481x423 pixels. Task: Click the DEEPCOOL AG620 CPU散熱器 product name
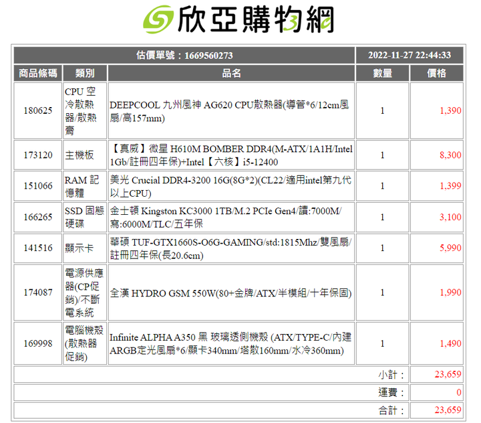click(x=229, y=111)
